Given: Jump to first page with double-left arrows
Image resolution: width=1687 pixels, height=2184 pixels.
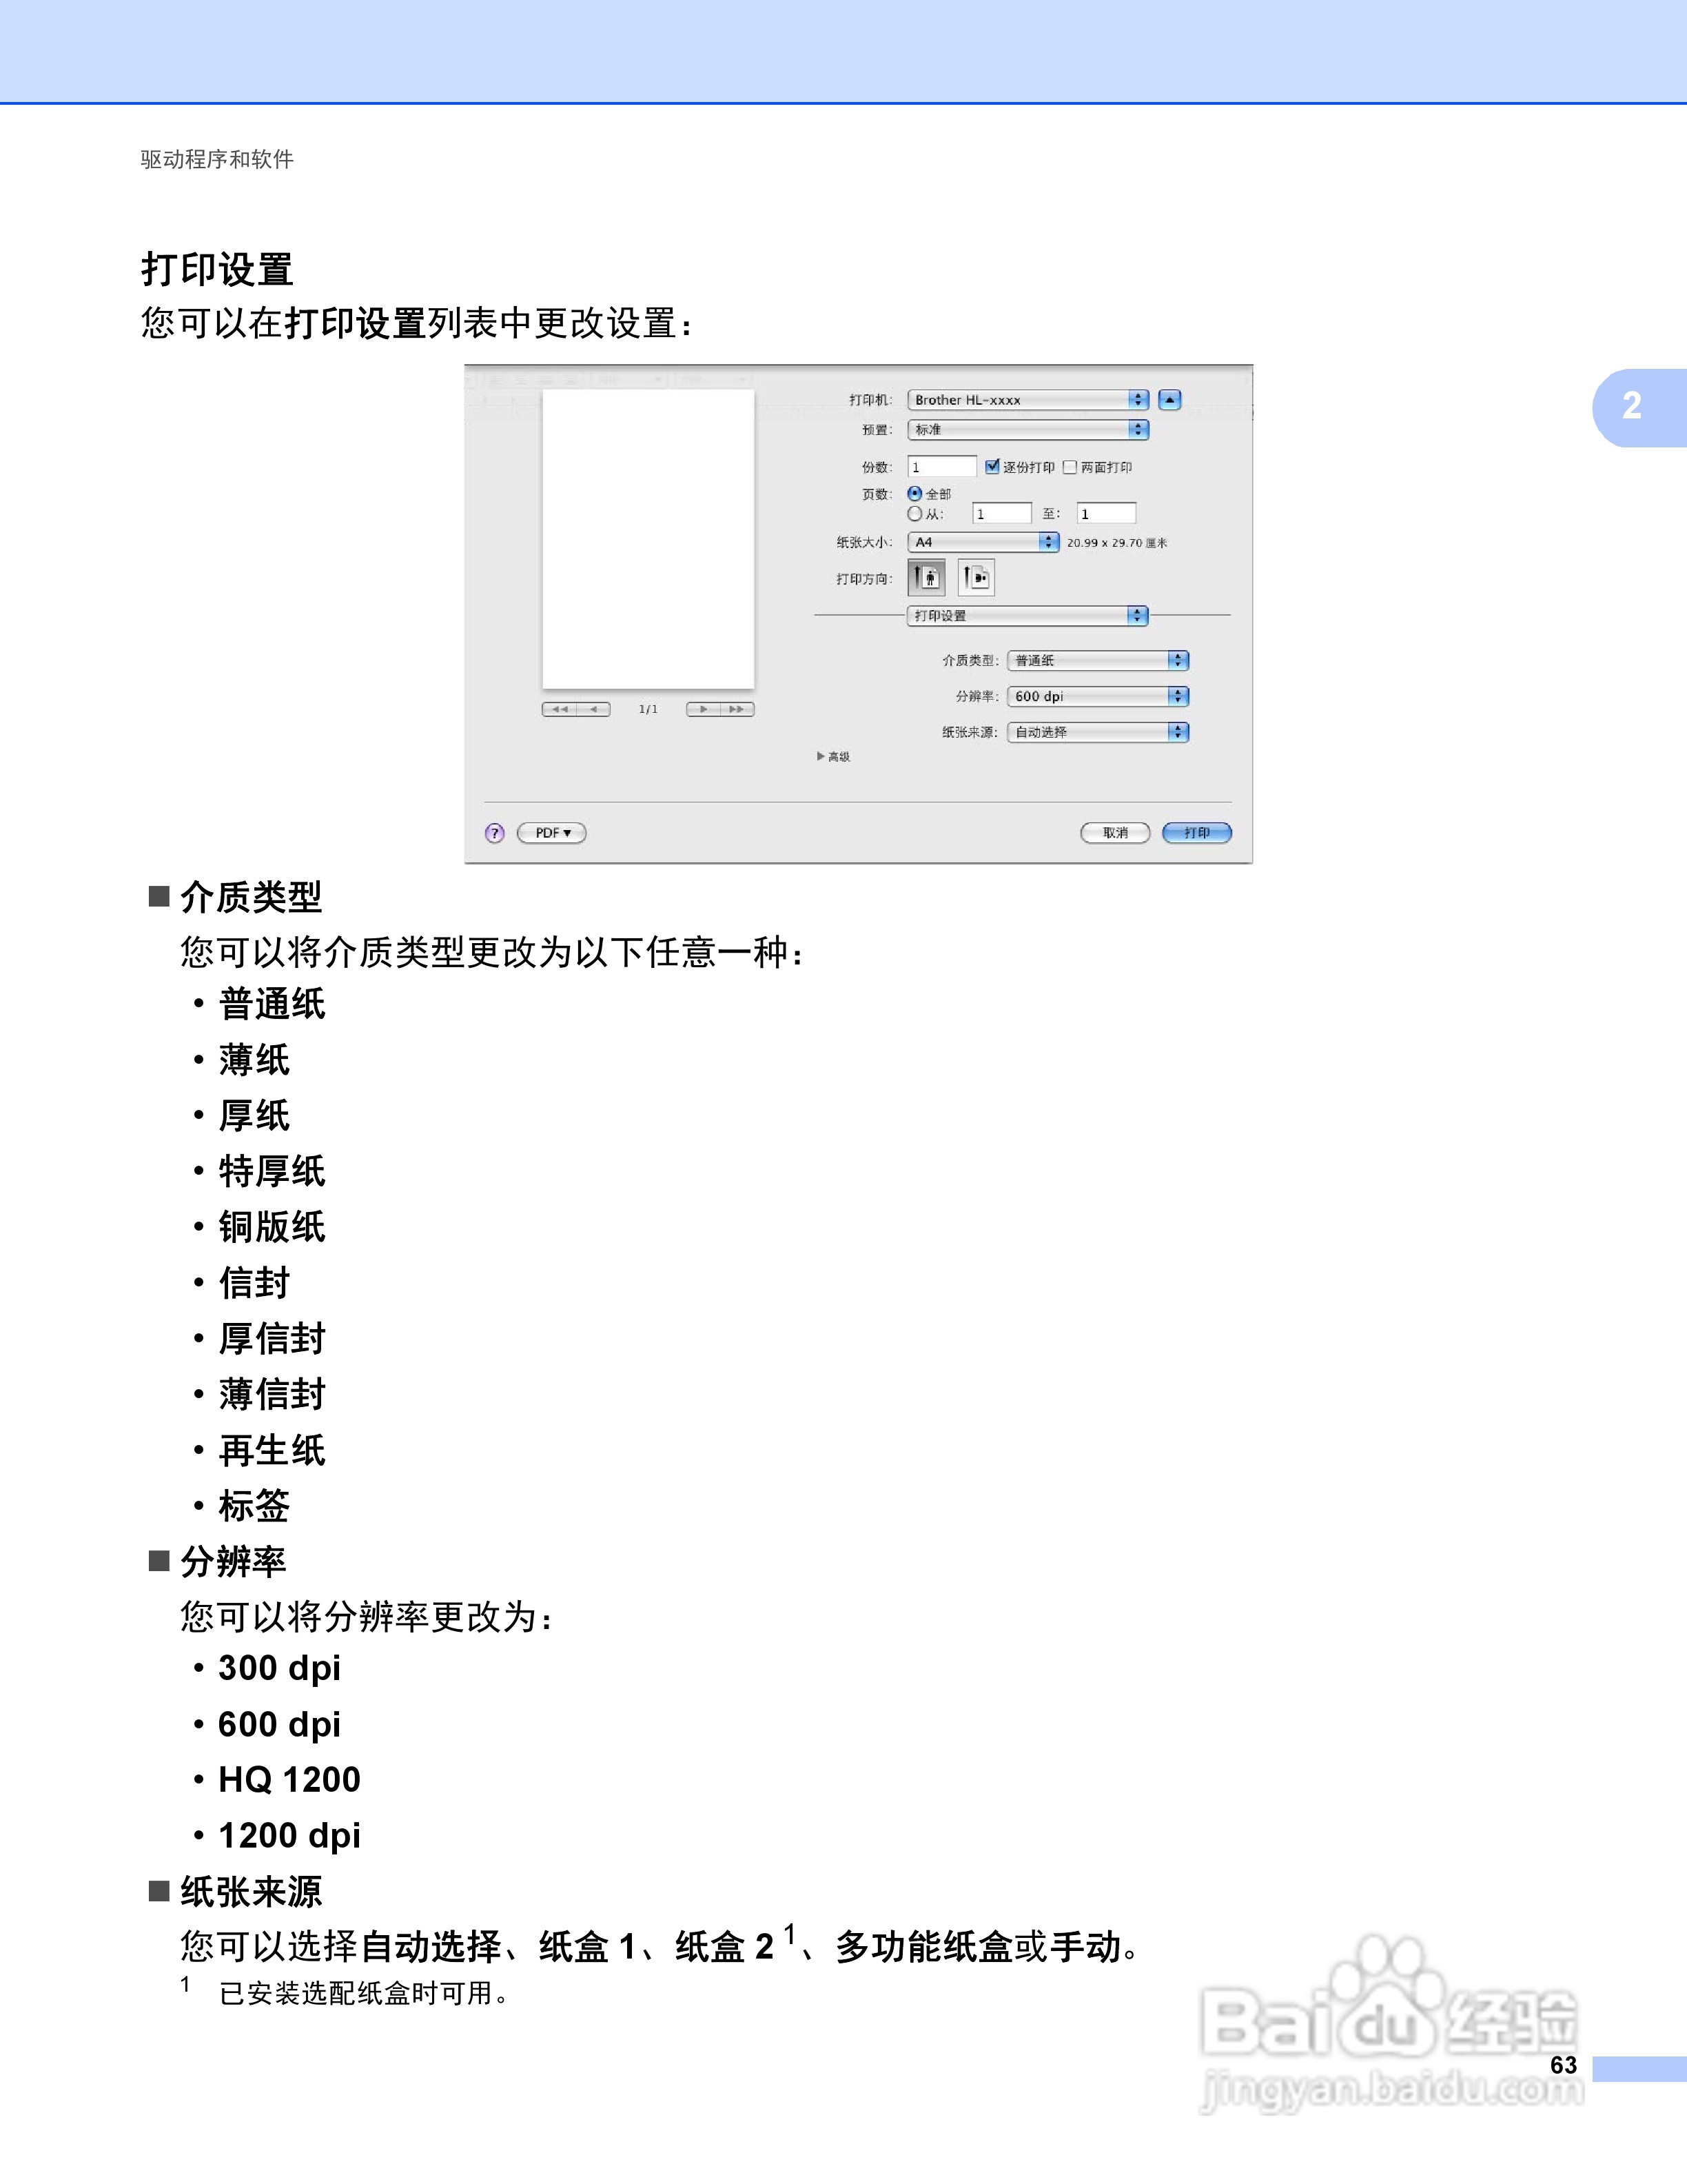Looking at the screenshot, I should click(562, 709).
